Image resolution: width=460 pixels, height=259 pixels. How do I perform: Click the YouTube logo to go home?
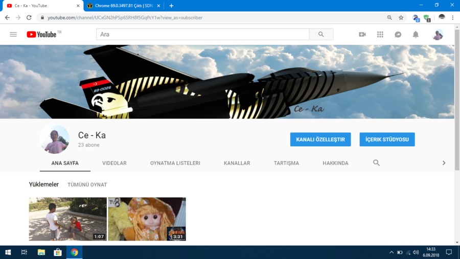[42, 34]
